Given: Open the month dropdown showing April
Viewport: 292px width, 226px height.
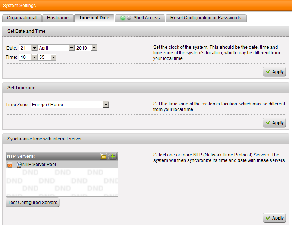Looking at the screenshot, I should [x=56, y=48].
